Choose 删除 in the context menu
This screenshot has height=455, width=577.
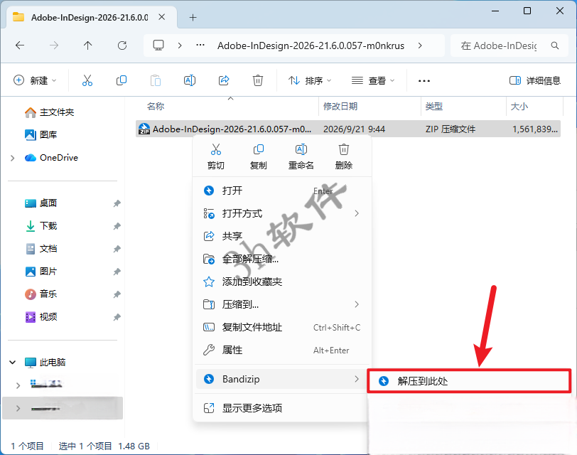coord(344,157)
